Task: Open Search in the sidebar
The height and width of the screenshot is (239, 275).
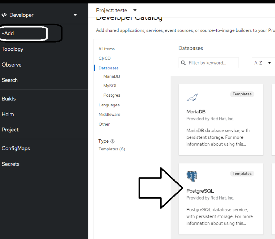Action: click(x=10, y=80)
